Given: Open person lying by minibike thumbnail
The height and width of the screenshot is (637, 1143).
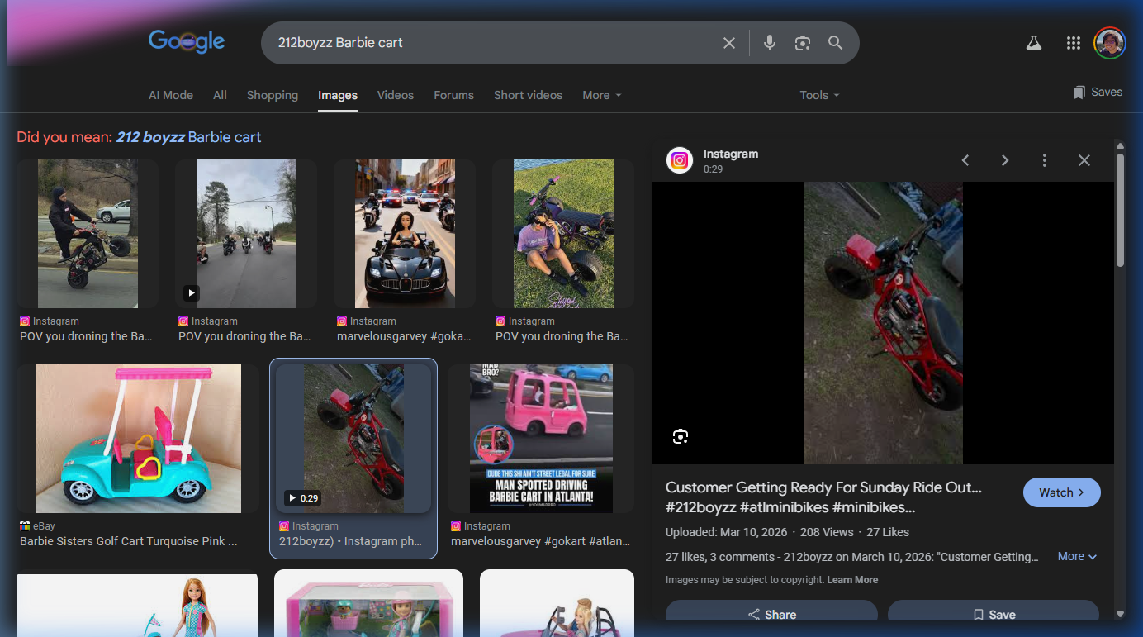Looking at the screenshot, I should (563, 235).
